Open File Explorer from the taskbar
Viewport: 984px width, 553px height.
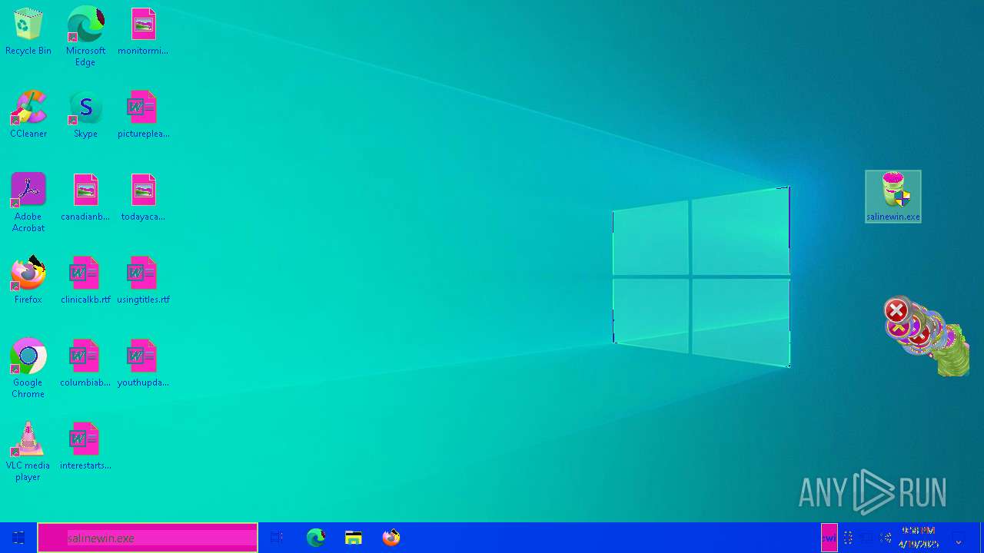click(x=353, y=538)
